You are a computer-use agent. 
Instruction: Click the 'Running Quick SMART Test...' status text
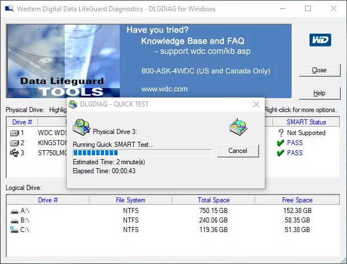click(x=113, y=145)
